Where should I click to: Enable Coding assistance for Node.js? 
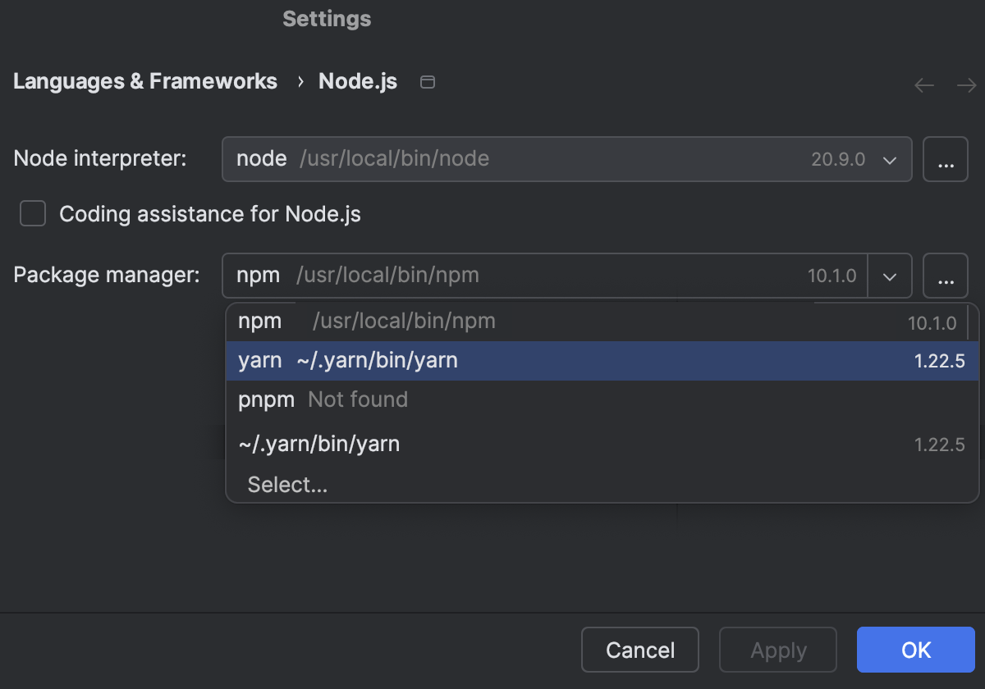coord(33,213)
